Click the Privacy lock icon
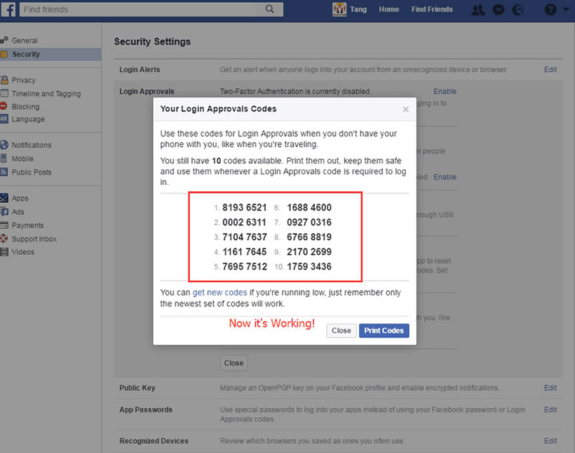 tap(4, 80)
